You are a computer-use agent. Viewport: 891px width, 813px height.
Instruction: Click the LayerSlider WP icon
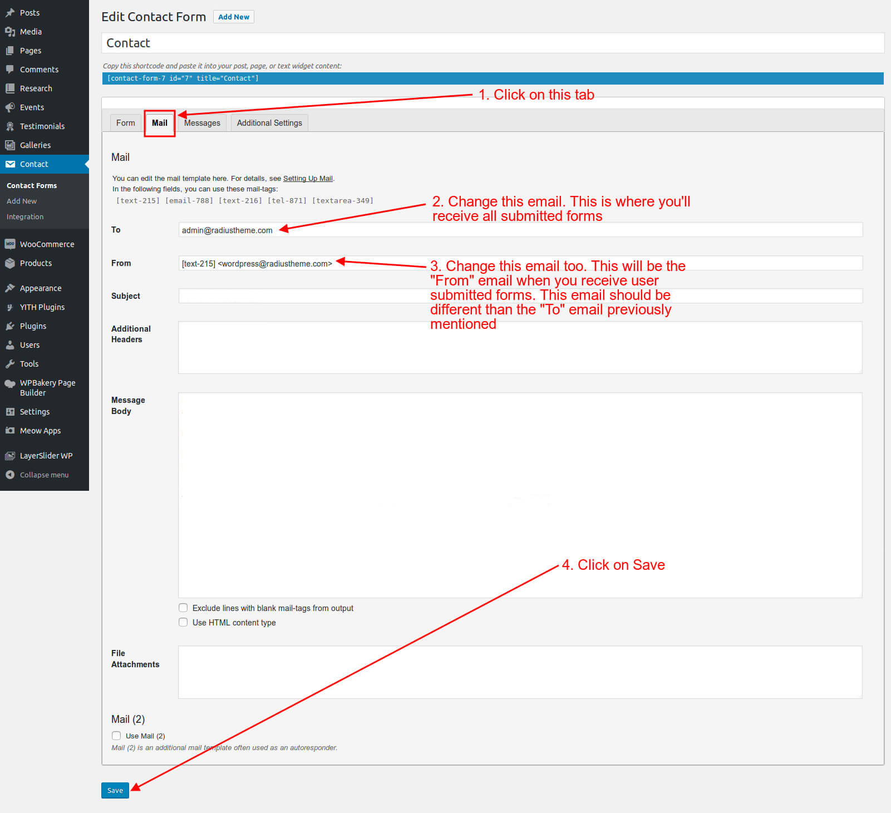[10, 456]
